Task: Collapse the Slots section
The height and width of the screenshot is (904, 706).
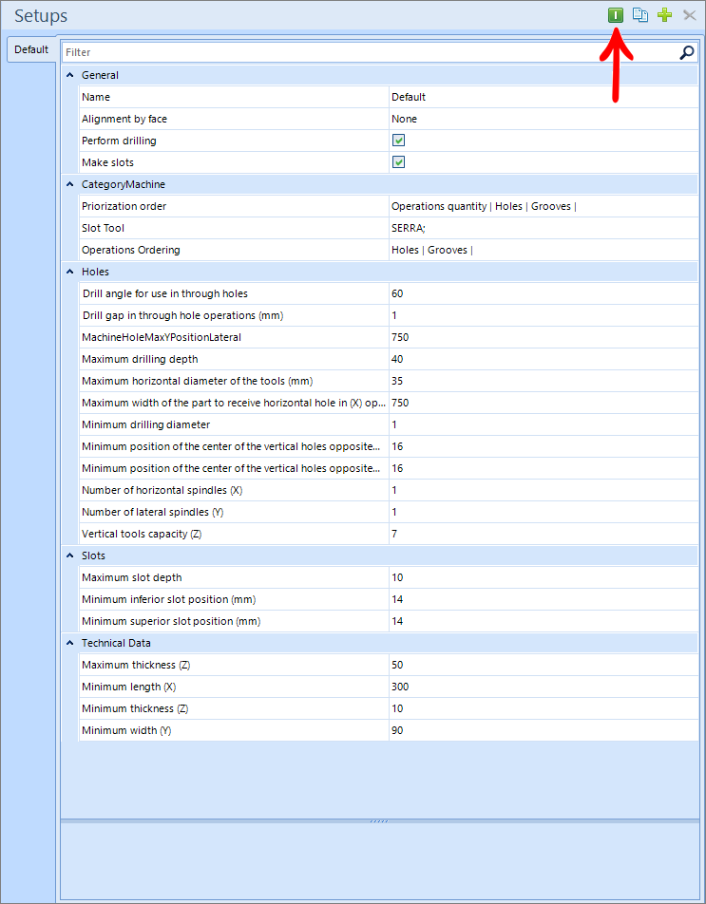Action: click(x=70, y=556)
